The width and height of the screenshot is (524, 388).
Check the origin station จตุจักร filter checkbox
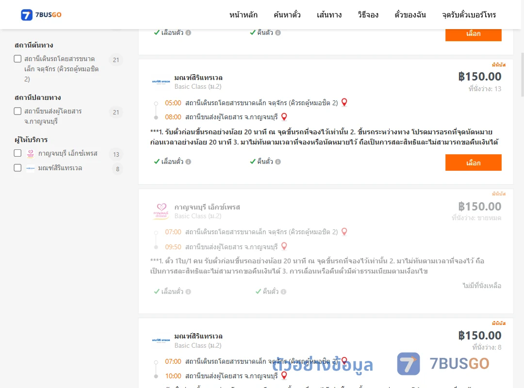(18, 59)
